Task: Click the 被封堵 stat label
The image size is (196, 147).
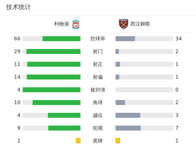Action: 98,90
